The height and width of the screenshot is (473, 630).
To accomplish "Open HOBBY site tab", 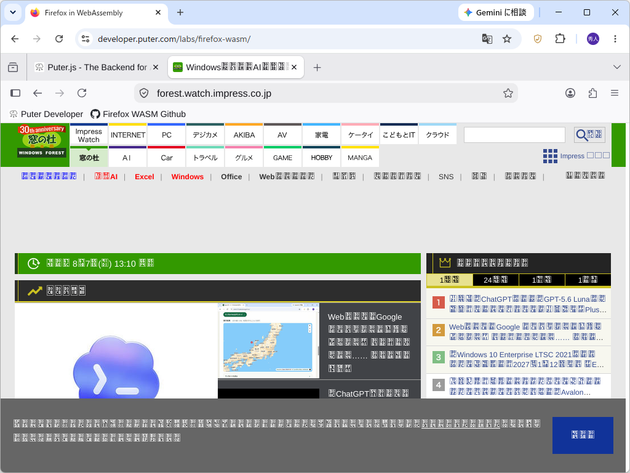I will point(321,157).
